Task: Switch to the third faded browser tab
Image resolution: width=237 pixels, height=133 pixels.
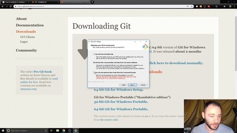Action: point(75,2)
